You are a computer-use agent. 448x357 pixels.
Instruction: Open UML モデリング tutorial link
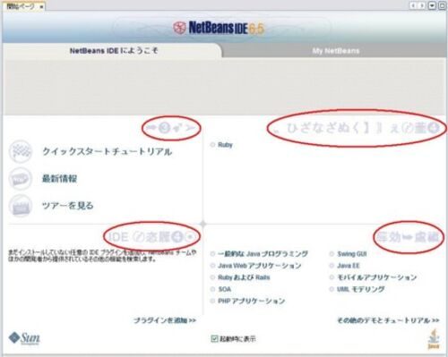pyautogui.click(x=361, y=289)
